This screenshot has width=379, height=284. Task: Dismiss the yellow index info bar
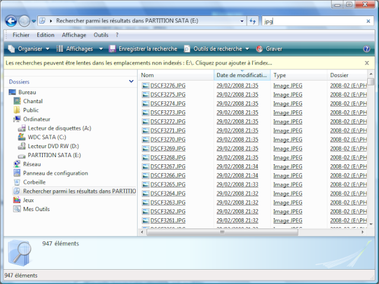point(367,63)
